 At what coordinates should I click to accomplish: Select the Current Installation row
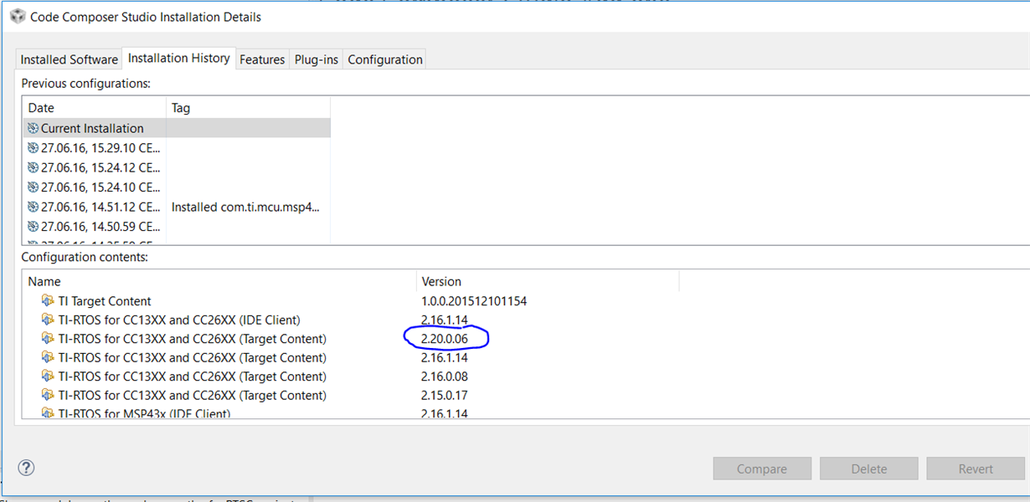coord(177,128)
